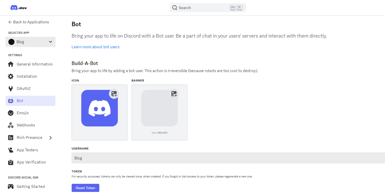385x196 pixels.
Task: Click the Search input field
Action: pos(208,8)
